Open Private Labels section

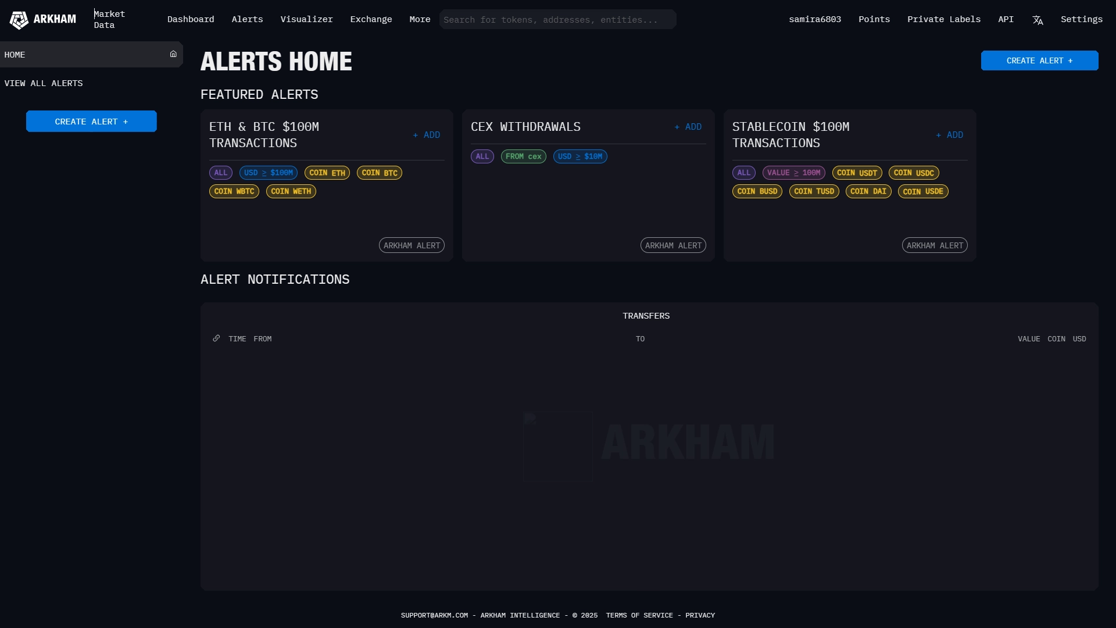pos(943,19)
